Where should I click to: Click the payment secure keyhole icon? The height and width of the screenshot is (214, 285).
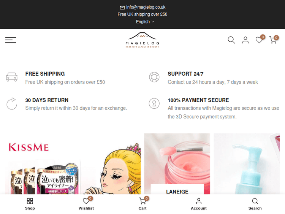(x=154, y=103)
